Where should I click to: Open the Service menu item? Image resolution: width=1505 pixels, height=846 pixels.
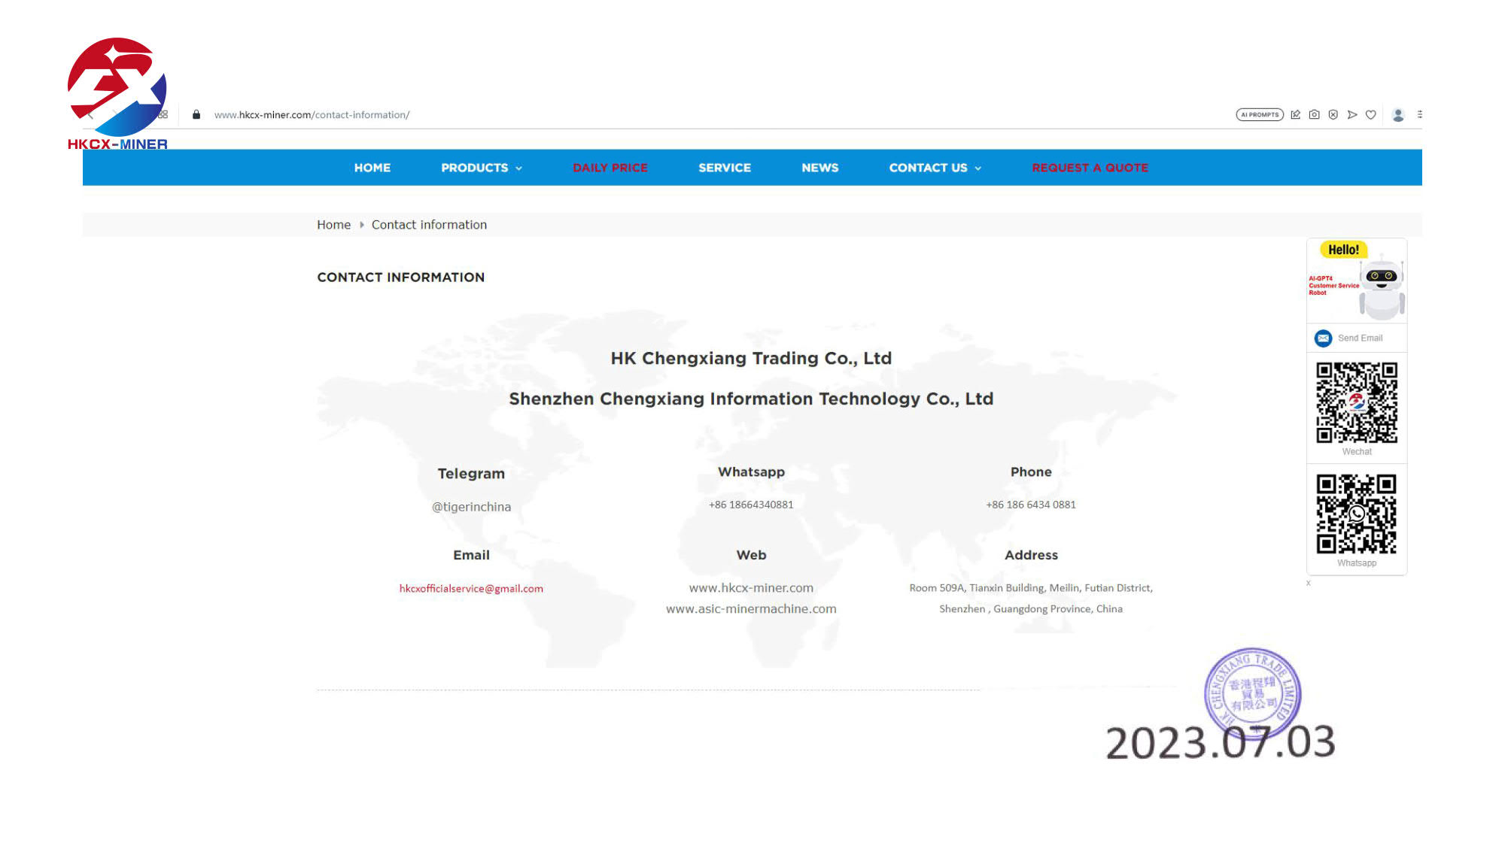(724, 168)
